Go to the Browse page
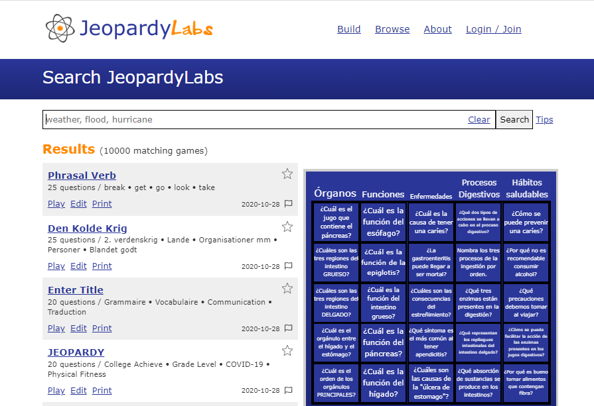This screenshot has height=406, width=594. tap(392, 29)
